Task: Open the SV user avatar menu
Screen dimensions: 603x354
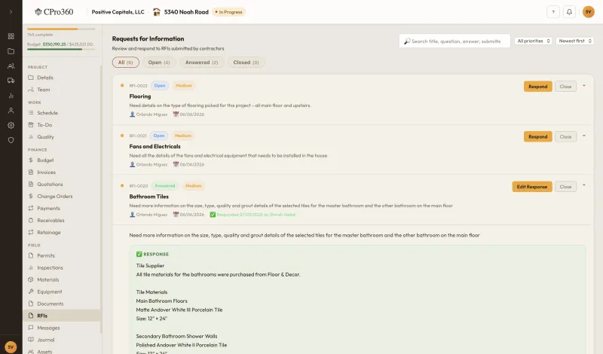Action: [589, 12]
